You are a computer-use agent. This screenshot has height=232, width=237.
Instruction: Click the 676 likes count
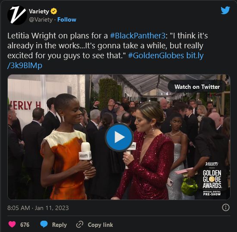coord(25,225)
